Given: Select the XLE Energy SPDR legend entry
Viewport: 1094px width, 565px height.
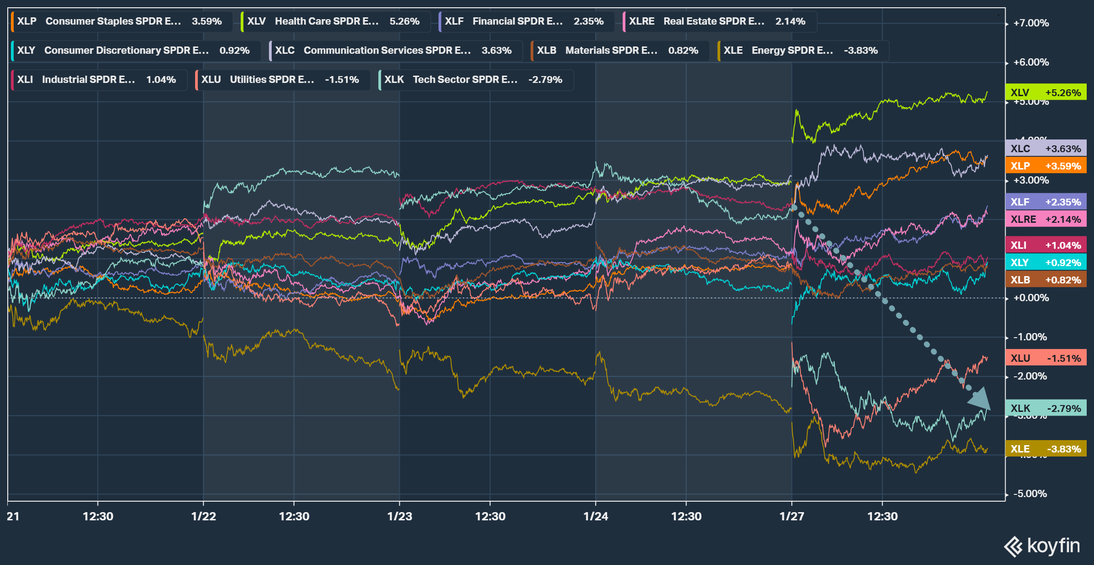Looking at the screenshot, I should pos(803,51).
